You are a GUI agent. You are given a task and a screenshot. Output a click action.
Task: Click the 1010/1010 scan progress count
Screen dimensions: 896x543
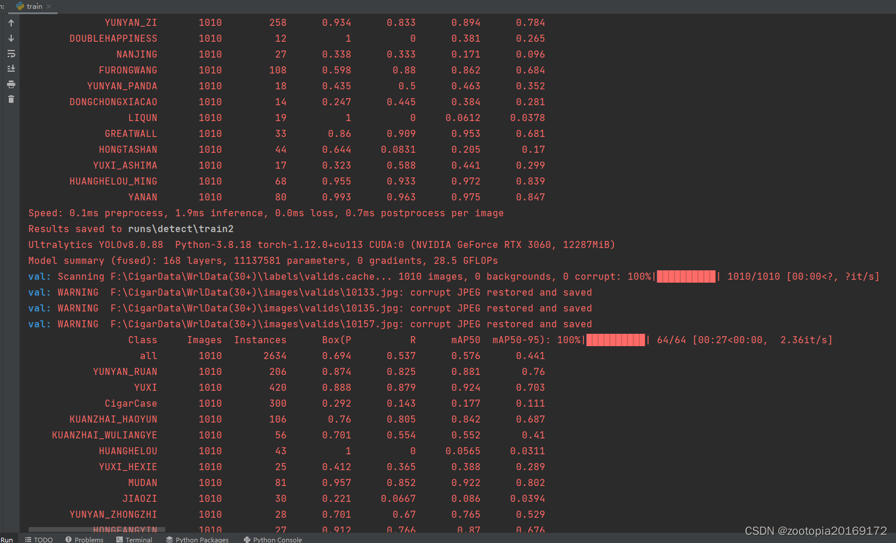click(x=754, y=276)
